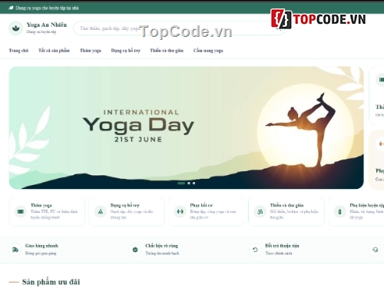This screenshot has height=288, width=384.
Task: Open the Dụng cụ hỗ trợ category card title
Action: (125, 205)
